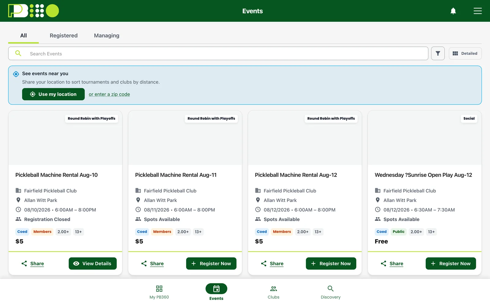The height and width of the screenshot is (306, 490).
Task: Click the 'Pickleball Machine Rental Aug-12' title
Action: tap(296, 175)
